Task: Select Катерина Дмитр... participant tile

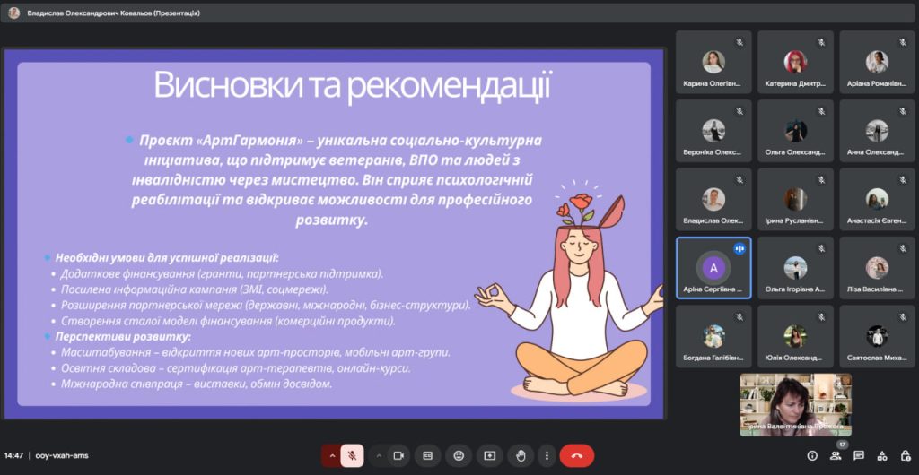Action: [x=795, y=62]
